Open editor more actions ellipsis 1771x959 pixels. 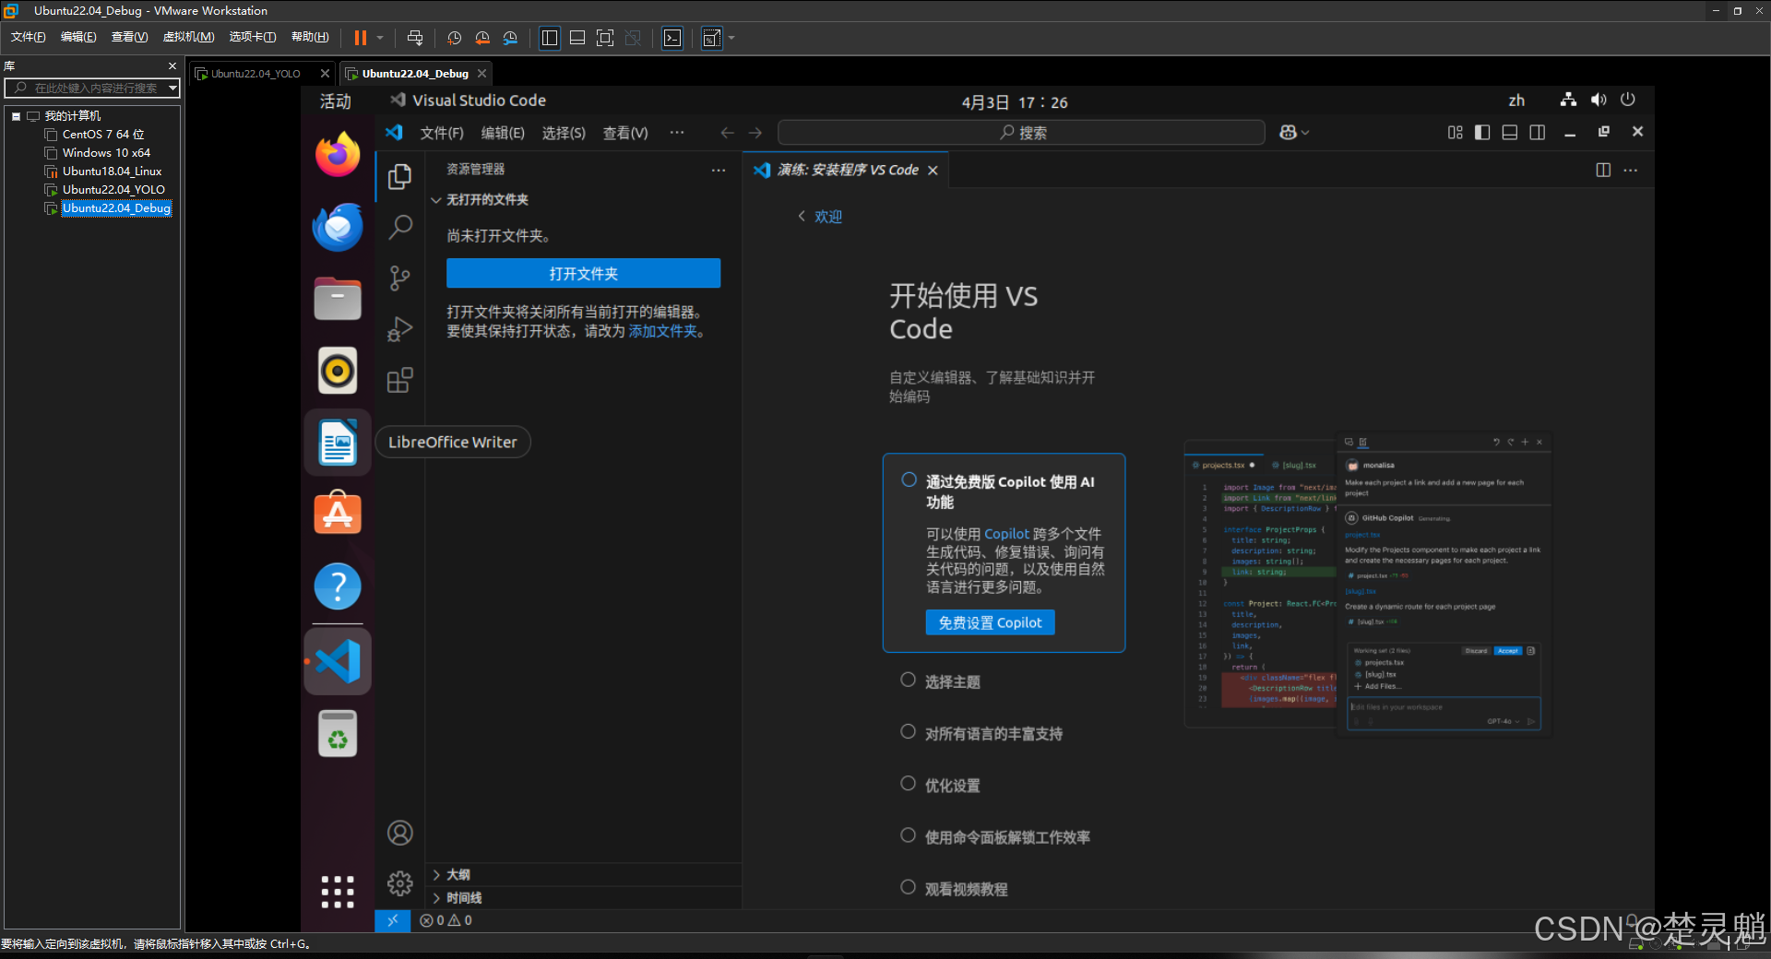tap(1631, 170)
